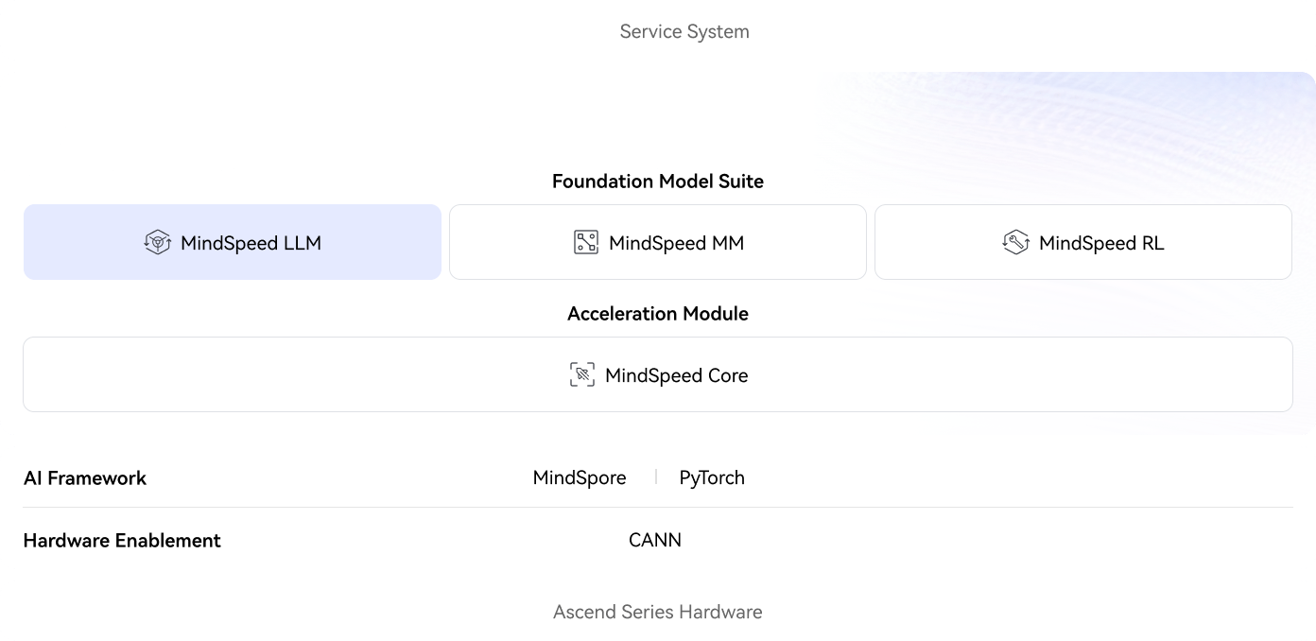The image size is (1316, 641).
Task: Select the MindSpeed Core text label
Action: (x=676, y=375)
